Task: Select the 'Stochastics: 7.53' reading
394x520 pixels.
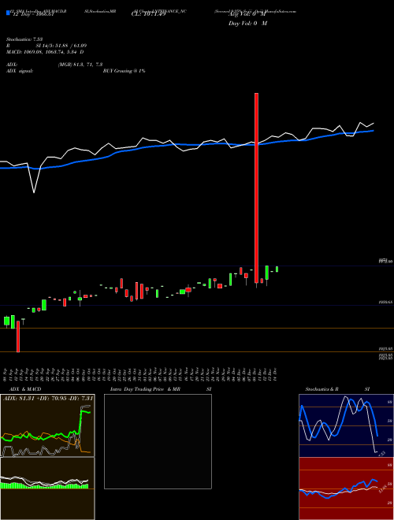Action: [24, 39]
